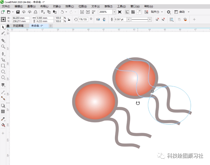The image size is (210, 165).
Task: Click the Mirror vertically icon
Action: pyautogui.click(x=104, y=19)
